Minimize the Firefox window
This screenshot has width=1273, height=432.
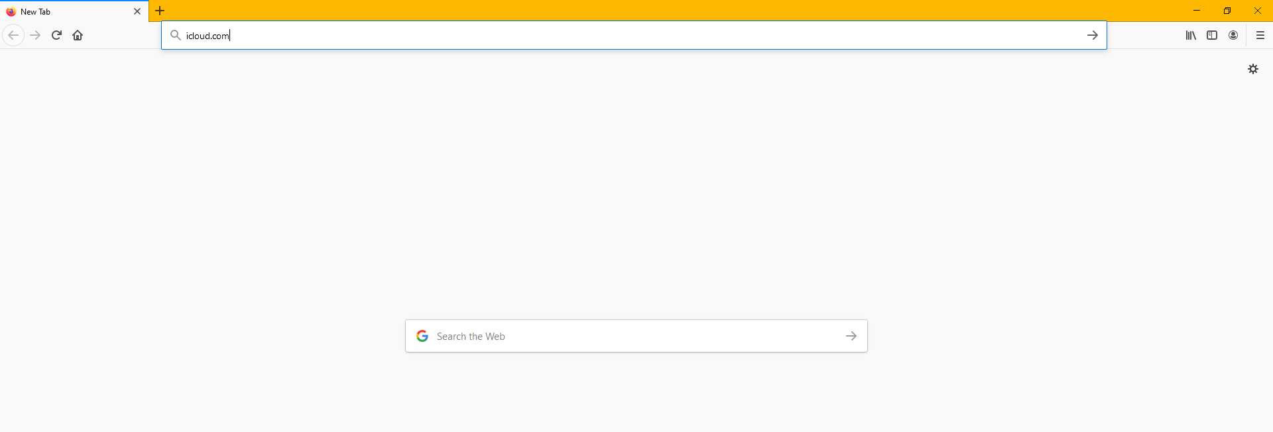[x=1197, y=11]
